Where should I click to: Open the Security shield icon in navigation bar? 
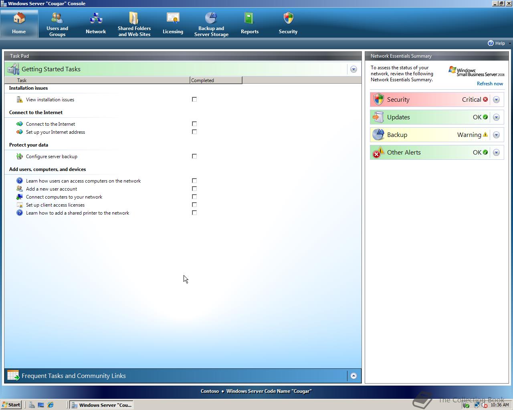(x=288, y=18)
